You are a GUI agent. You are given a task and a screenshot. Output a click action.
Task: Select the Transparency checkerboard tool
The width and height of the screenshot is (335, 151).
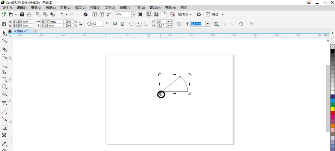tap(4, 135)
